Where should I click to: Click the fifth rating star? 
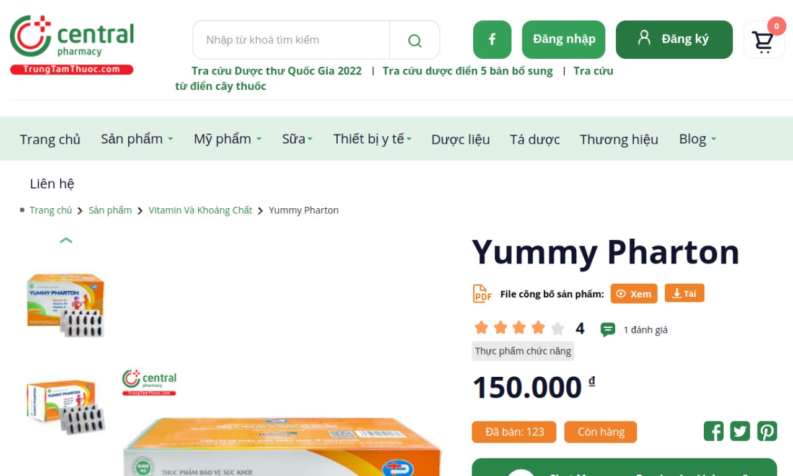[558, 328]
